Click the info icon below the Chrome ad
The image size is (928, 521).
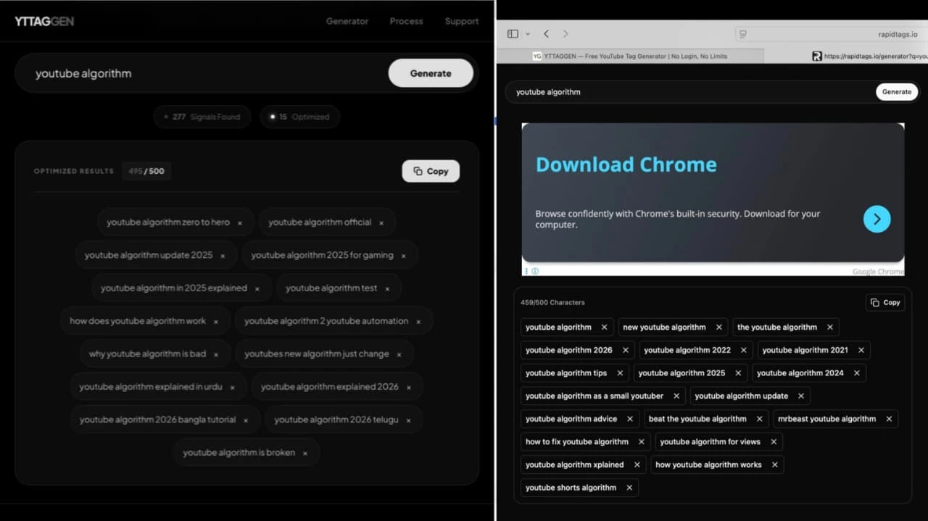[x=534, y=270]
